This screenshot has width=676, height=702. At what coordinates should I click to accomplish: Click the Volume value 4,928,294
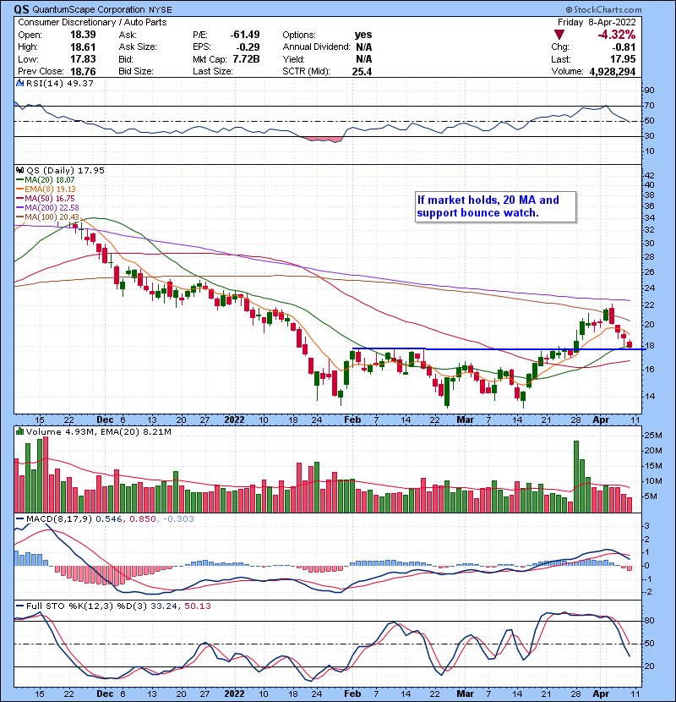pos(613,72)
